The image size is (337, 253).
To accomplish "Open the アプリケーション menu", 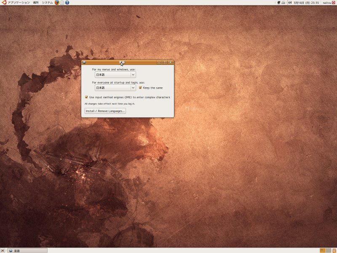I will tap(18, 3).
